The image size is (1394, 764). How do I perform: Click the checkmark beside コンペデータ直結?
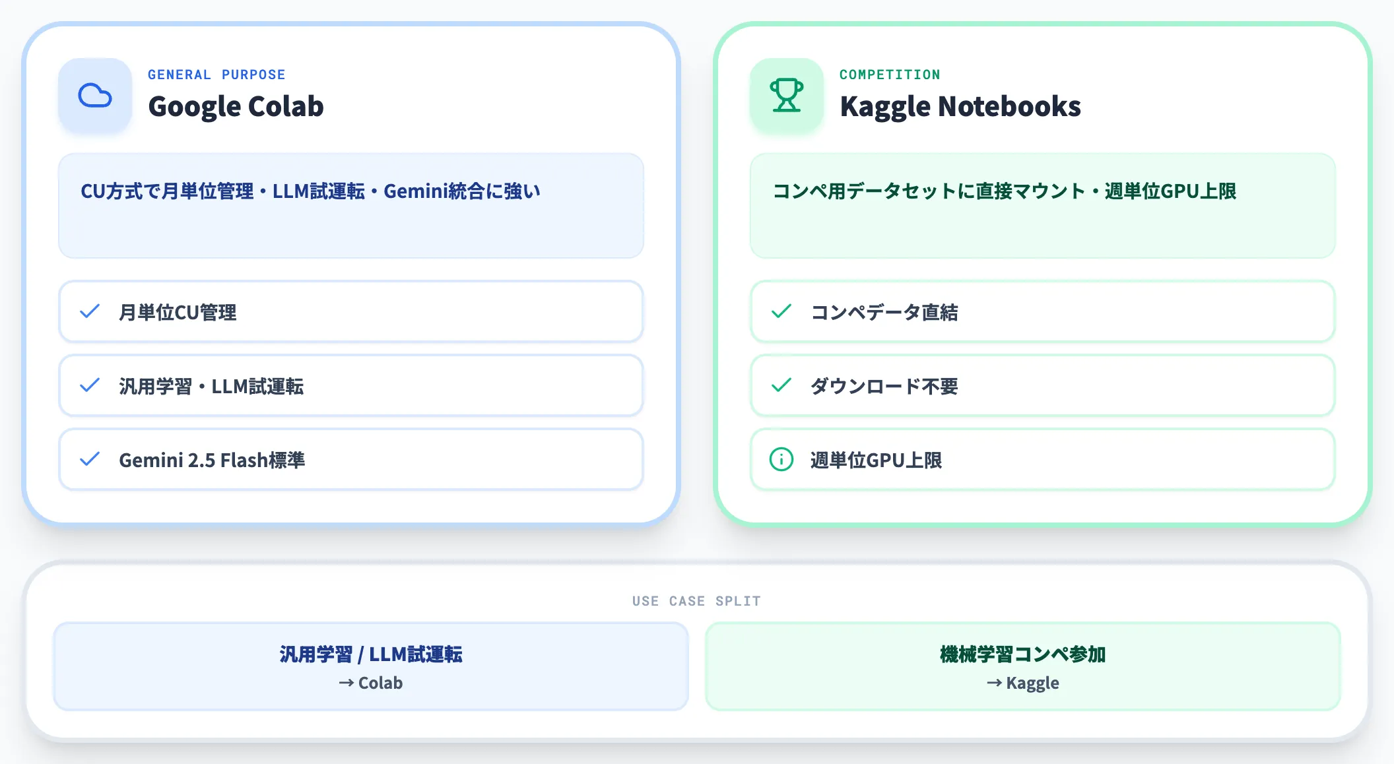coord(781,311)
